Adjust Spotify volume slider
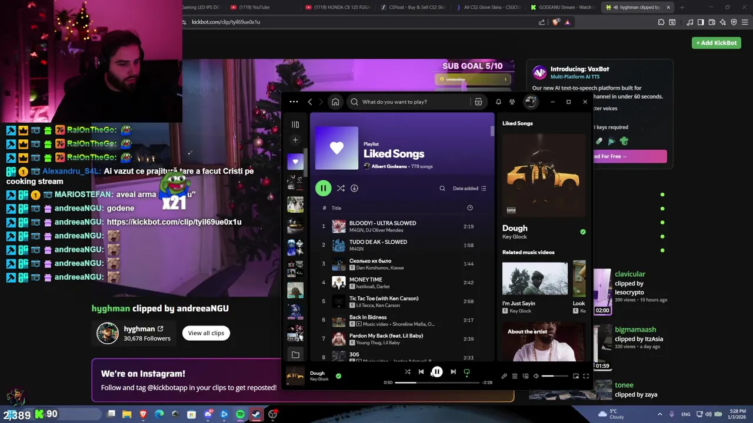The width and height of the screenshot is (753, 423). pos(555,376)
